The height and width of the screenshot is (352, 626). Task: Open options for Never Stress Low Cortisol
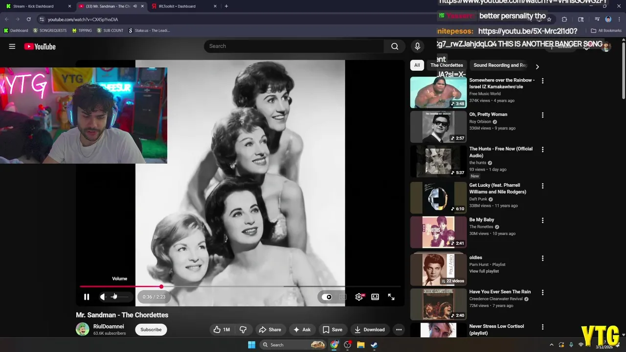coord(542,327)
